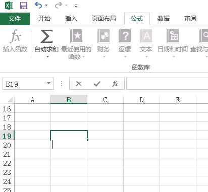
Task: Switch to the 开始 tab
Action: point(44,18)
